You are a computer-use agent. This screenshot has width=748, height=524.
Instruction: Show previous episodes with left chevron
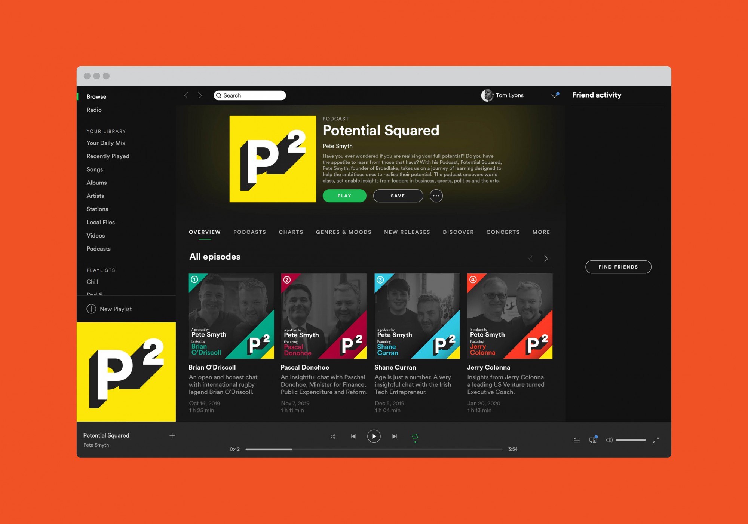530,258
